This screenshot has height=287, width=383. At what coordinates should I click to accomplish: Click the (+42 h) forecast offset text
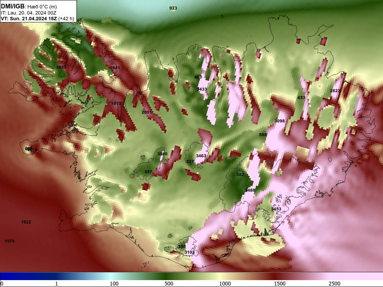[66, 19]
